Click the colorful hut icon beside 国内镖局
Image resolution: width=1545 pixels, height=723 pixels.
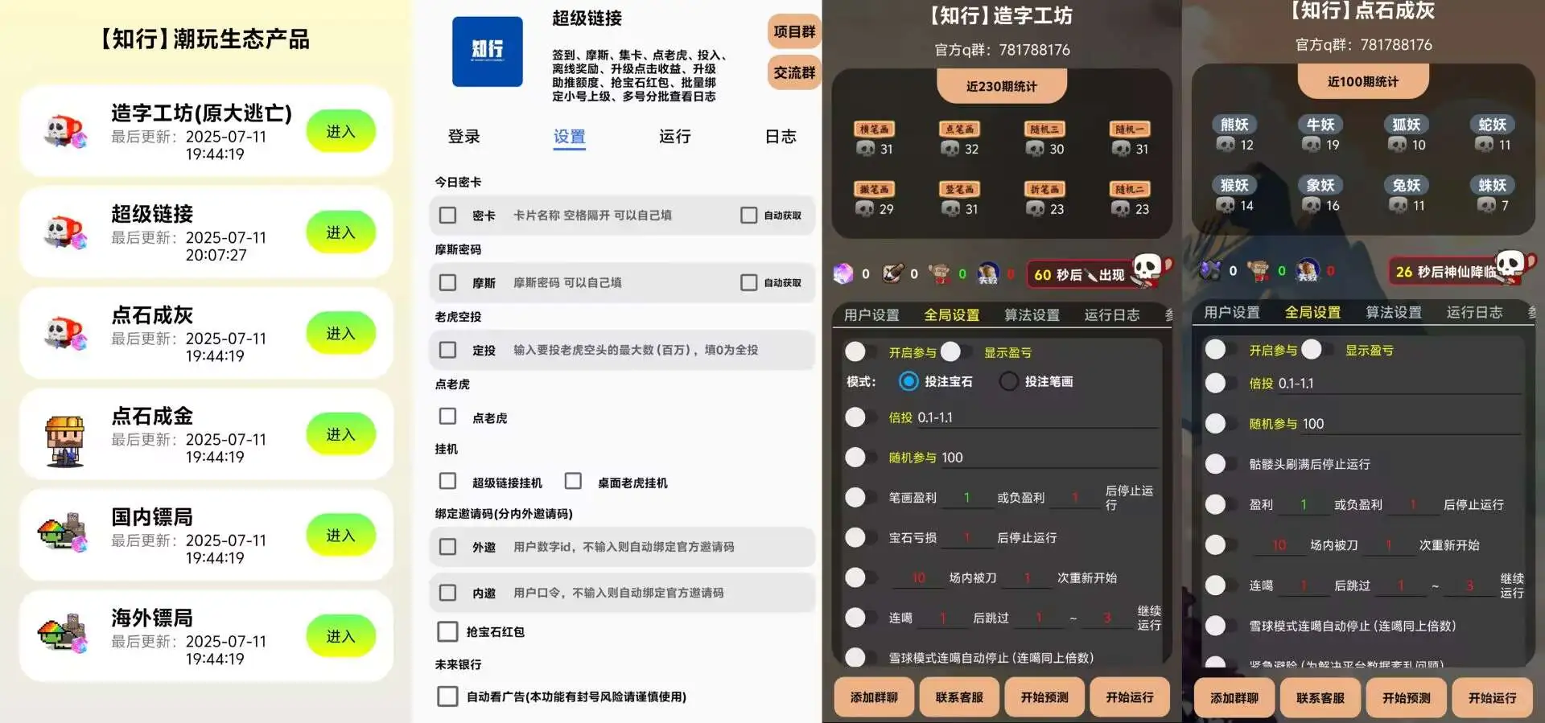point(64,532)
